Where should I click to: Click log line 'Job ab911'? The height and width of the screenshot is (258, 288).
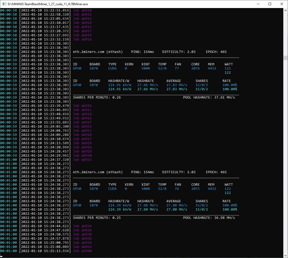pos(82,15)
